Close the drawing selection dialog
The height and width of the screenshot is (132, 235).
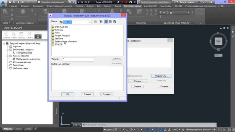pyautogui.click(x=123, y=15)
